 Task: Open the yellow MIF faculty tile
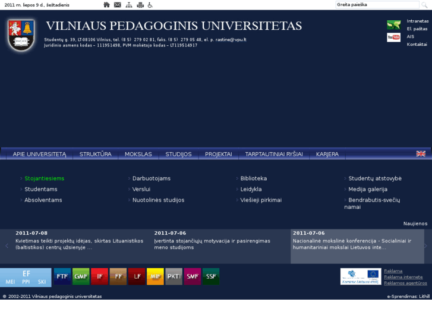pos(155,276)
